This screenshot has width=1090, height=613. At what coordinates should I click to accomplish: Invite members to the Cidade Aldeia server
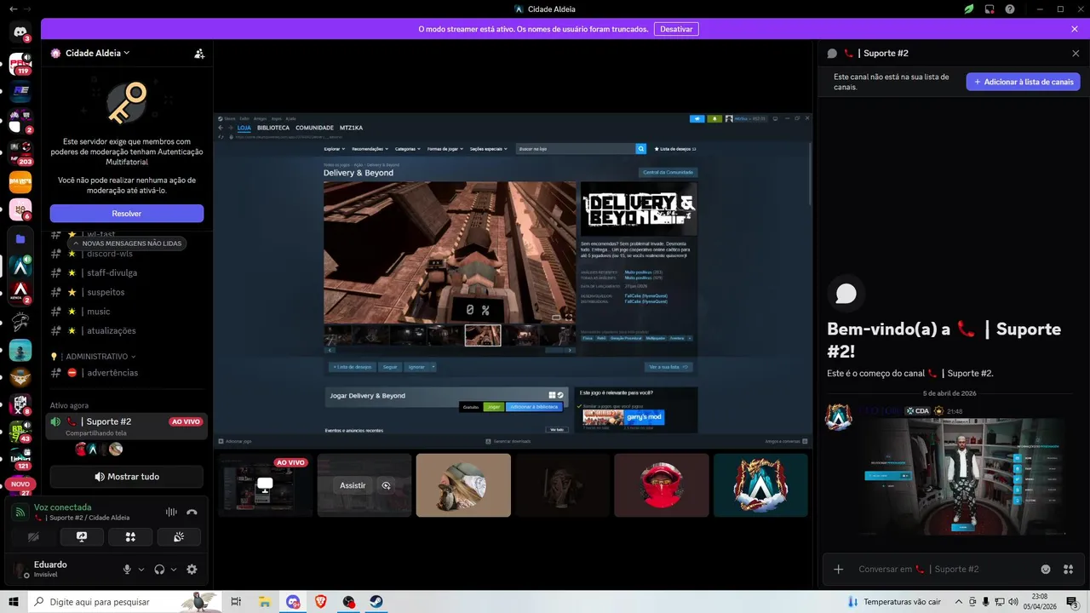198,53
